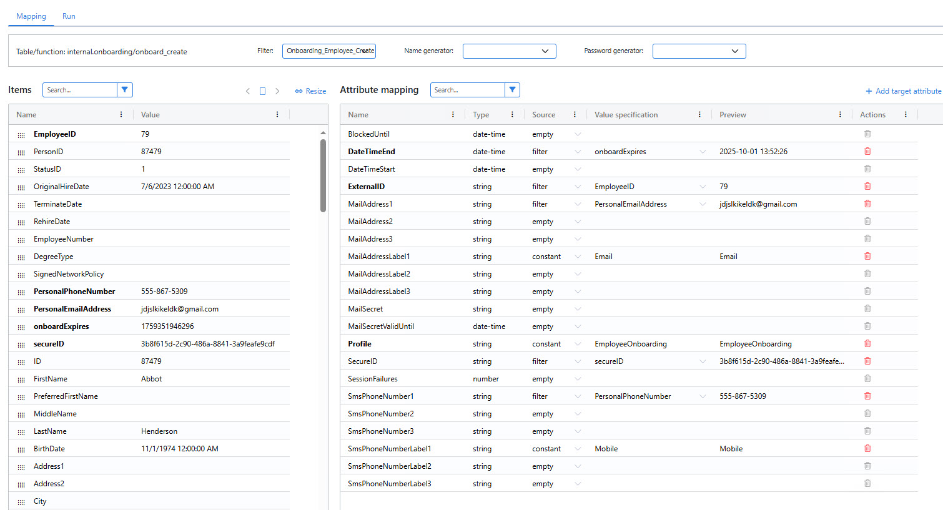Click the next page arrow in Items panel
Screen dimensions: 943x510
click(277, 91)
